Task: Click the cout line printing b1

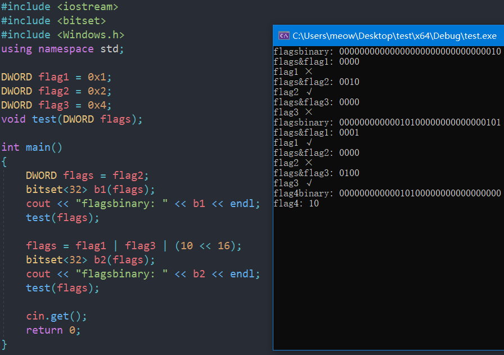Action: (x=143, y=204)
